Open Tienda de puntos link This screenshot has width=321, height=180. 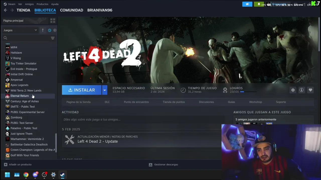point(174,102)
